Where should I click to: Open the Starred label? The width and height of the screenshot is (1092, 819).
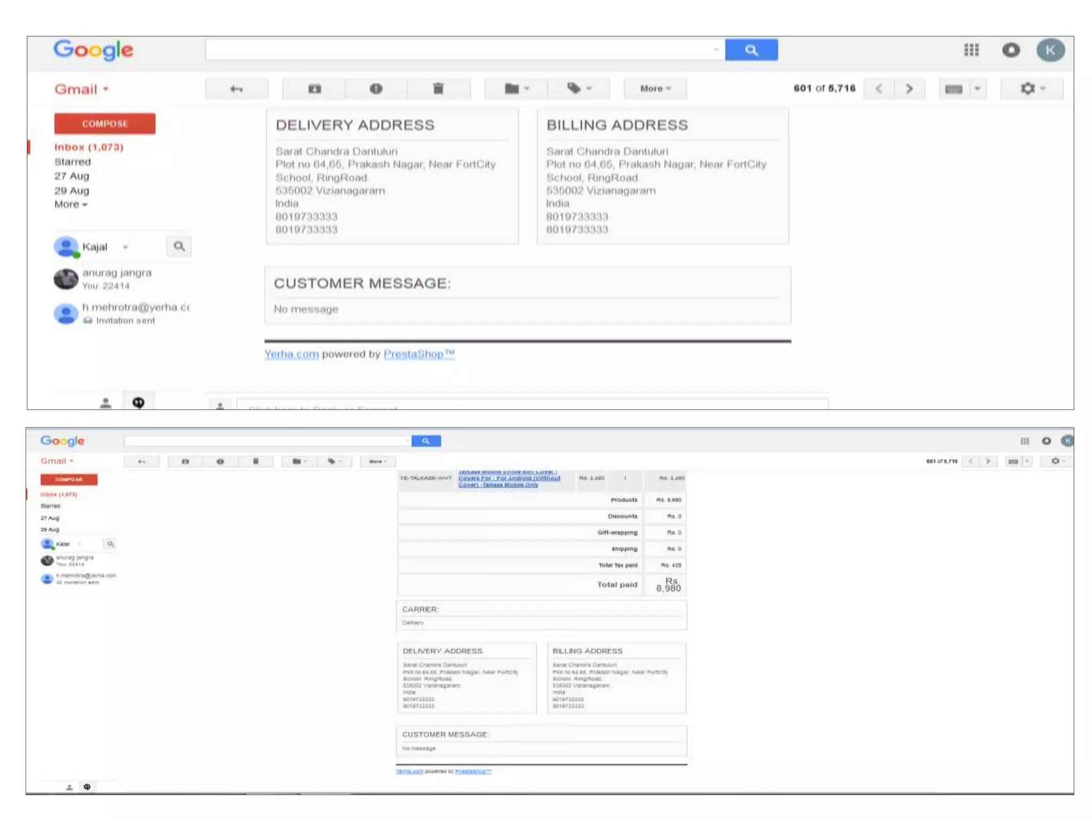pyautogui.click(x=73, y=162)
